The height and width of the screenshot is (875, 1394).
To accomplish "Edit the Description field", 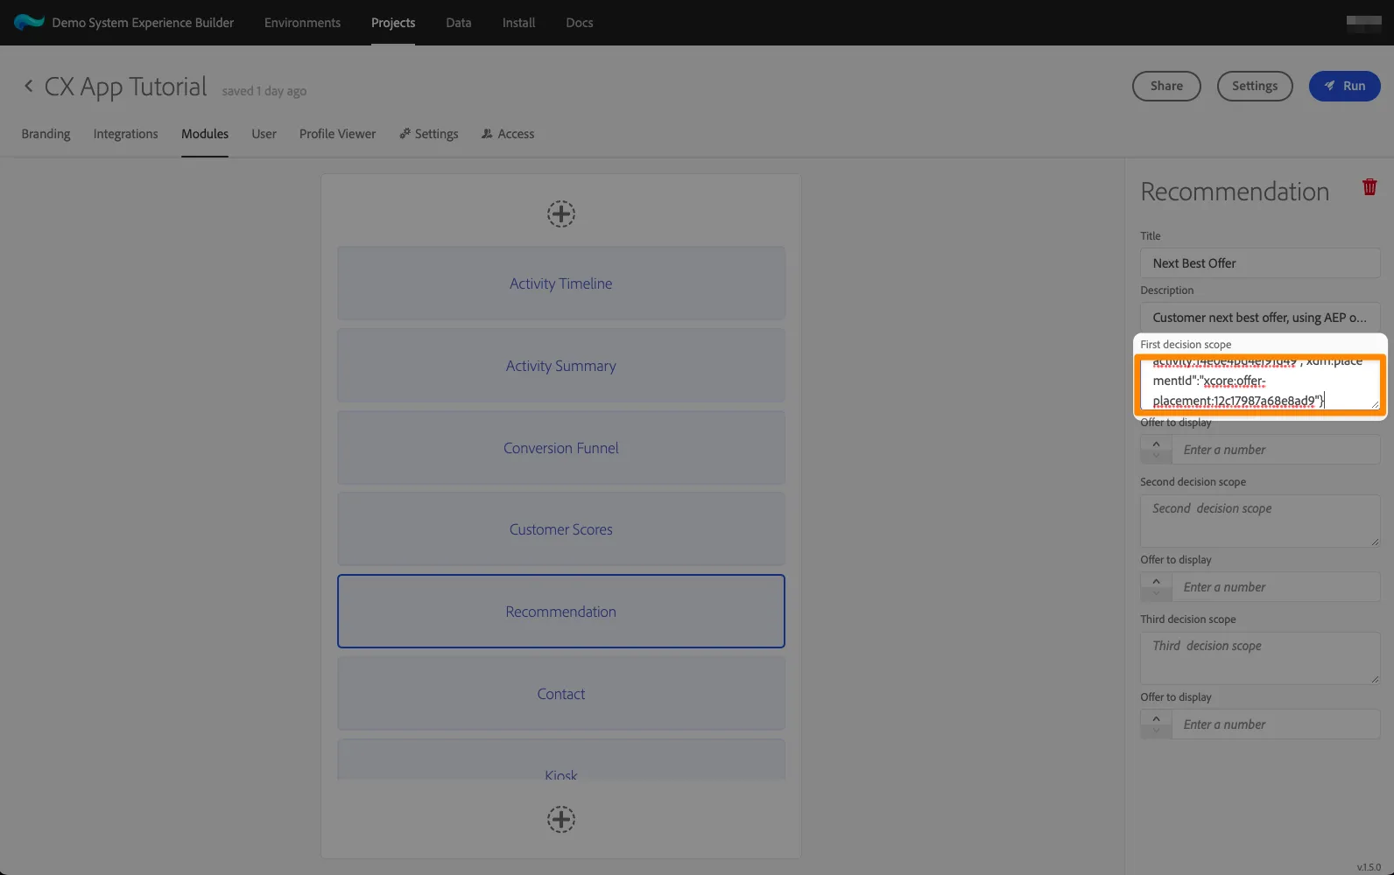I will click(1260, 318).
